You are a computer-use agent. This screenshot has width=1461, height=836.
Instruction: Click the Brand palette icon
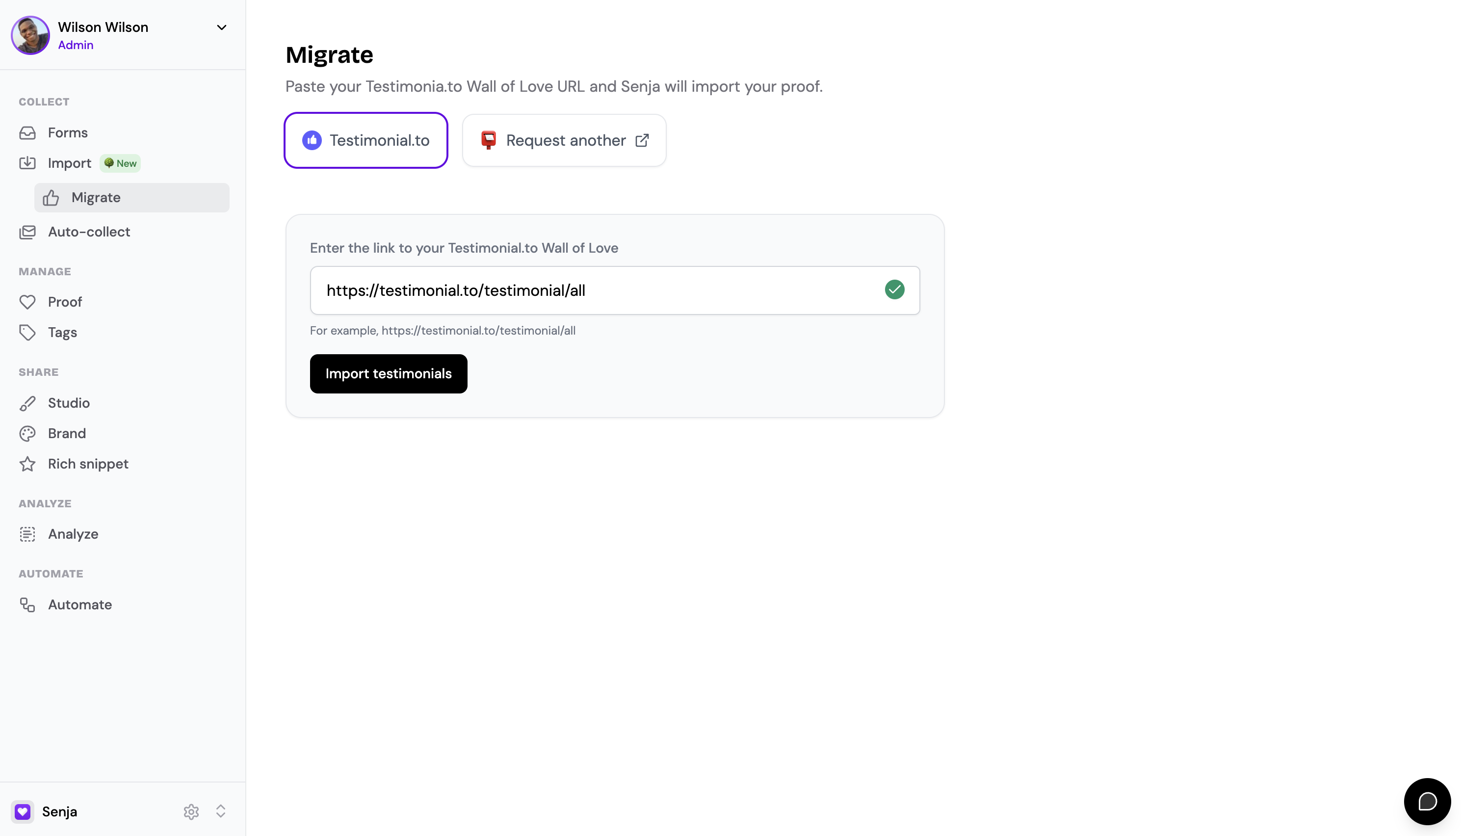(27, 434)
